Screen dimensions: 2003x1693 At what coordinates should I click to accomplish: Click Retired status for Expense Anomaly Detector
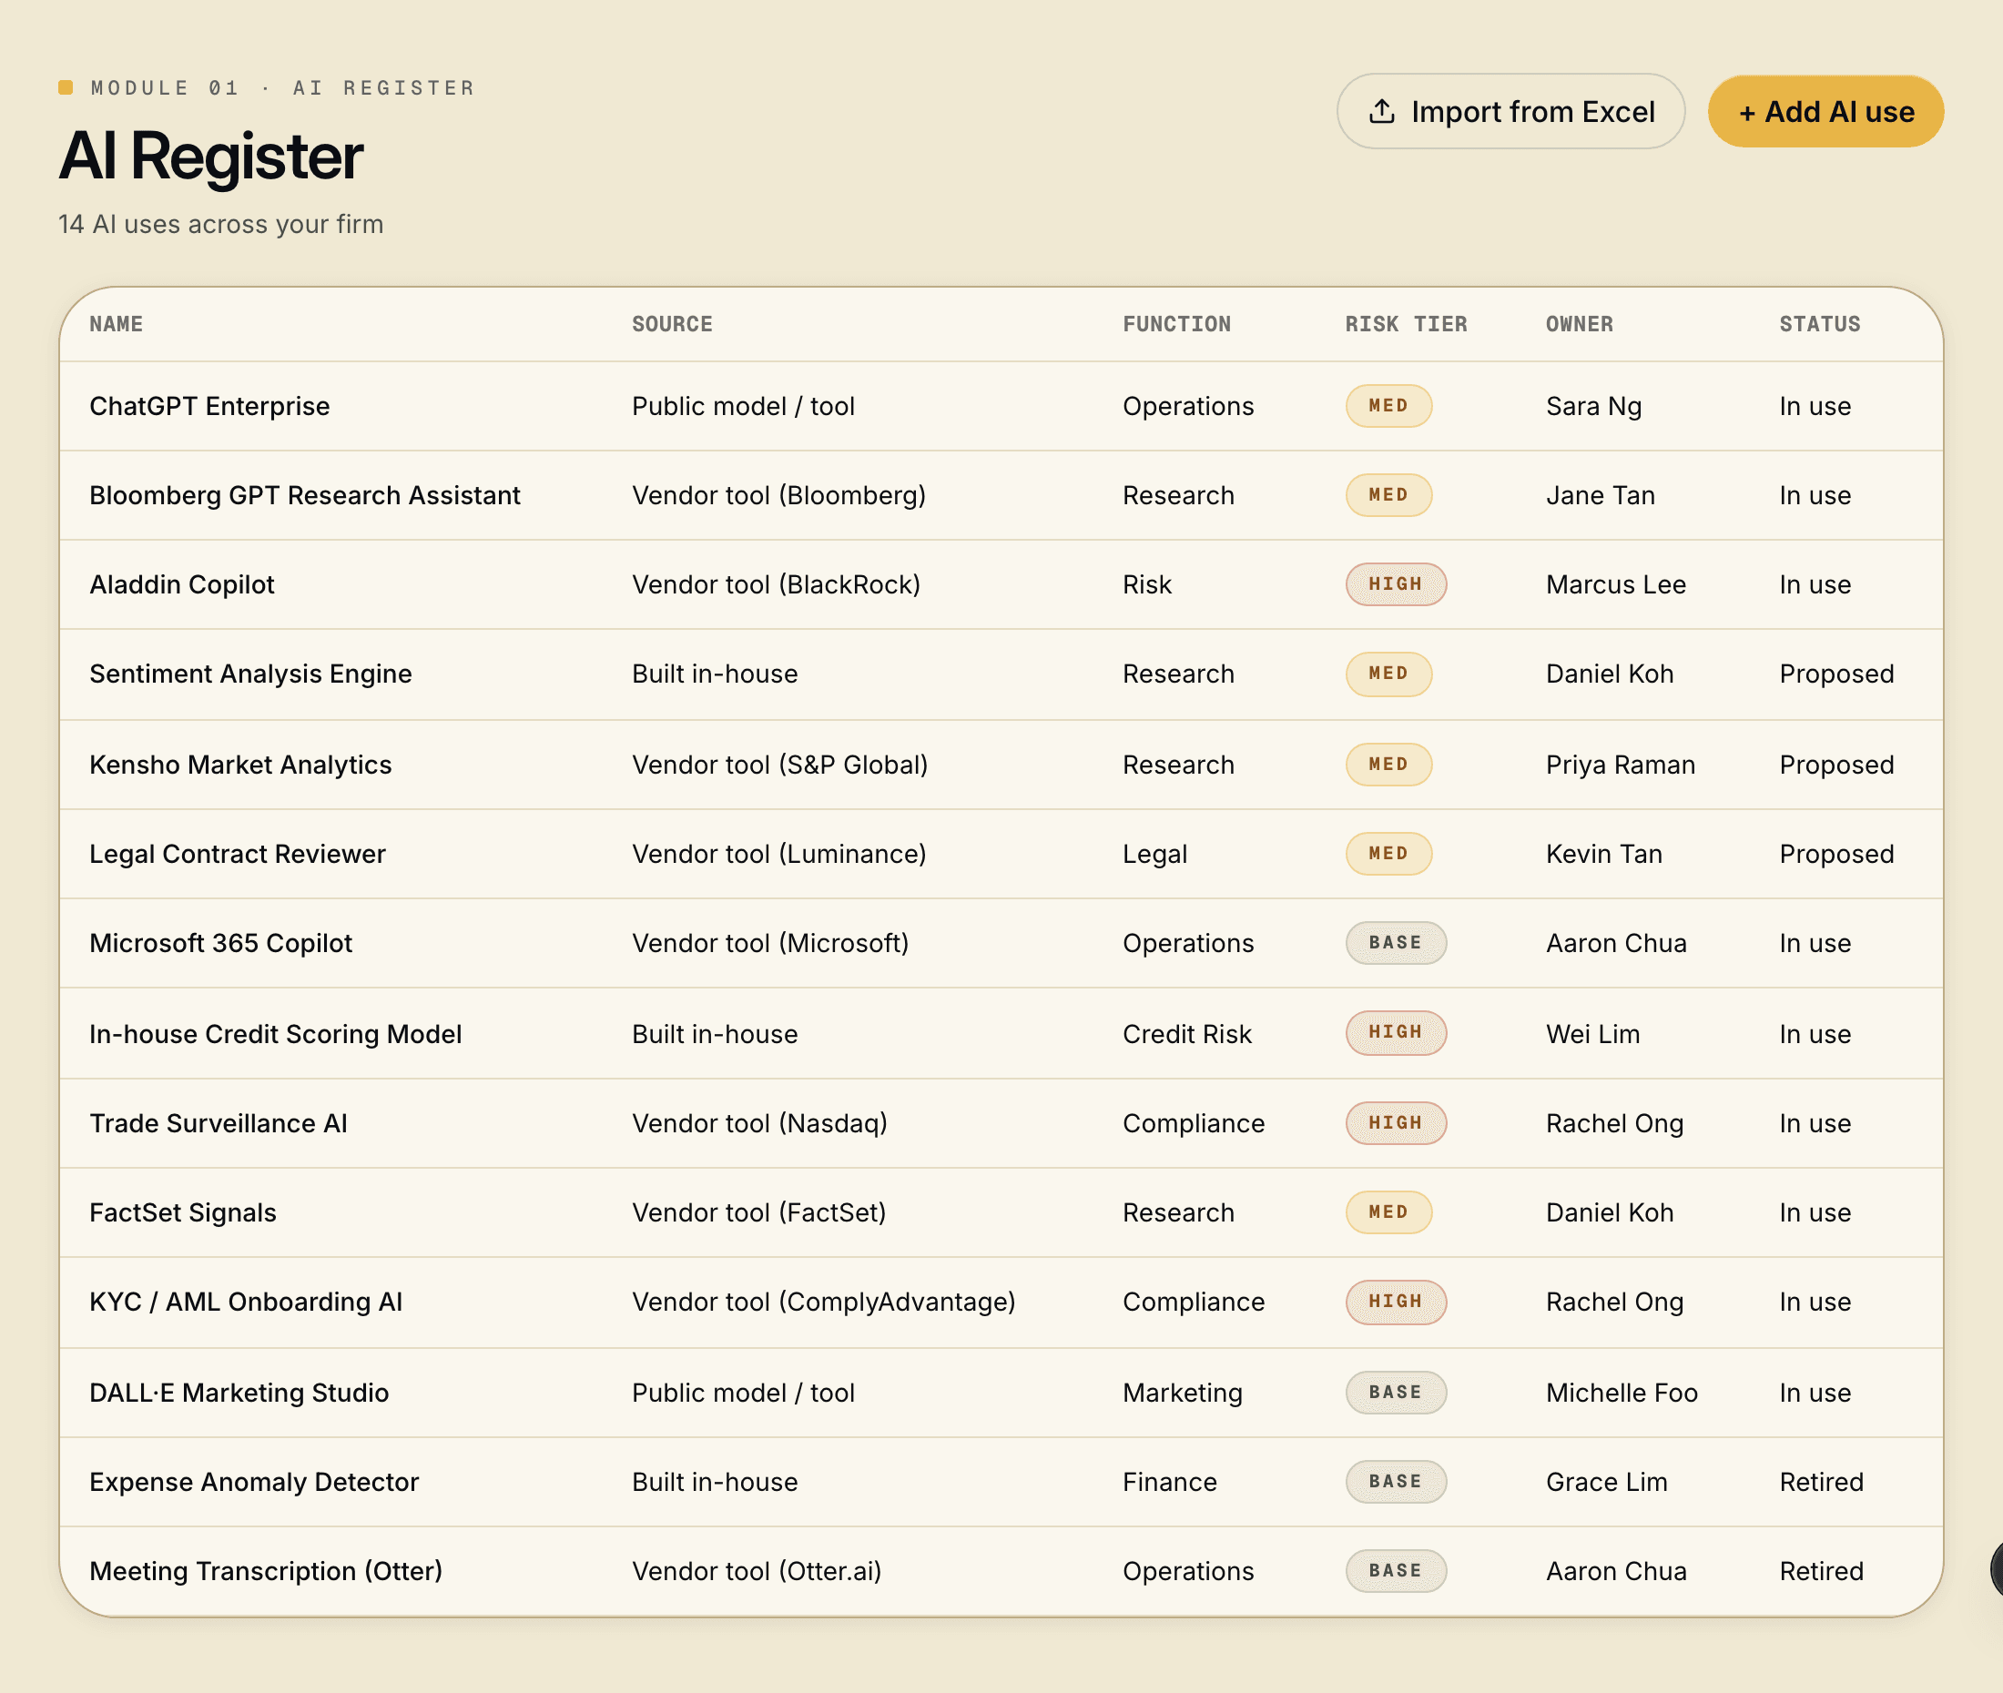tap(1821, 1482)
